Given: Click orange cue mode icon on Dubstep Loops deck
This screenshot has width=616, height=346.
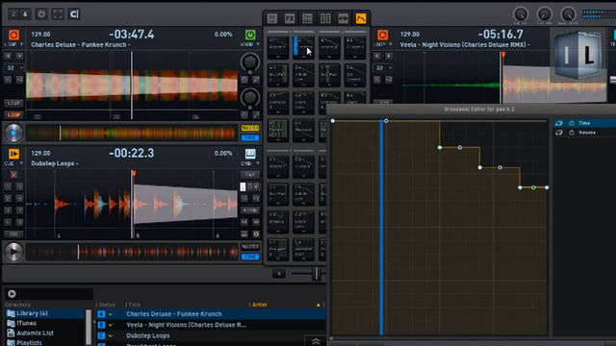Looking at the screenshot, I should click(13, 154).
